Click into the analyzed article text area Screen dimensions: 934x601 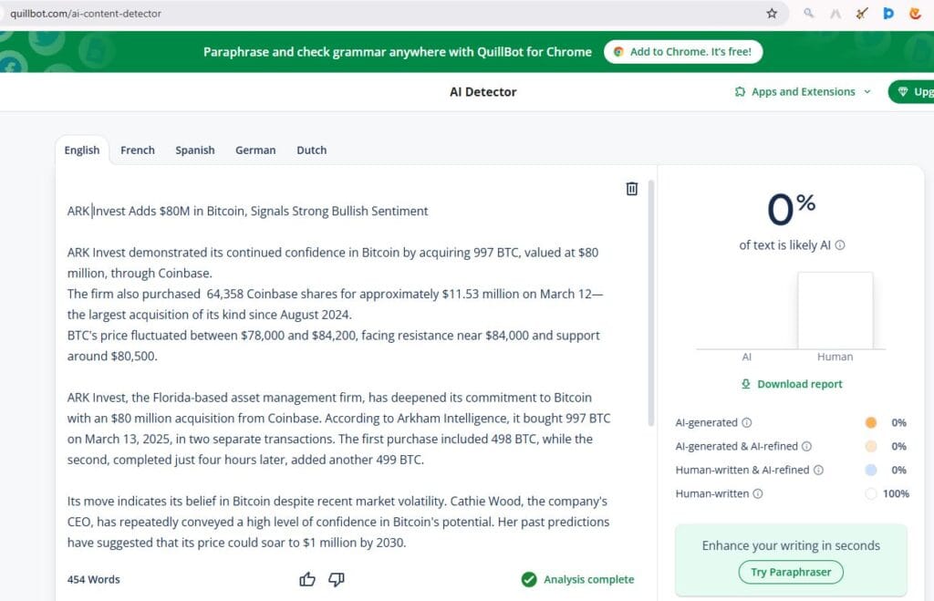(x=339, y=377)
